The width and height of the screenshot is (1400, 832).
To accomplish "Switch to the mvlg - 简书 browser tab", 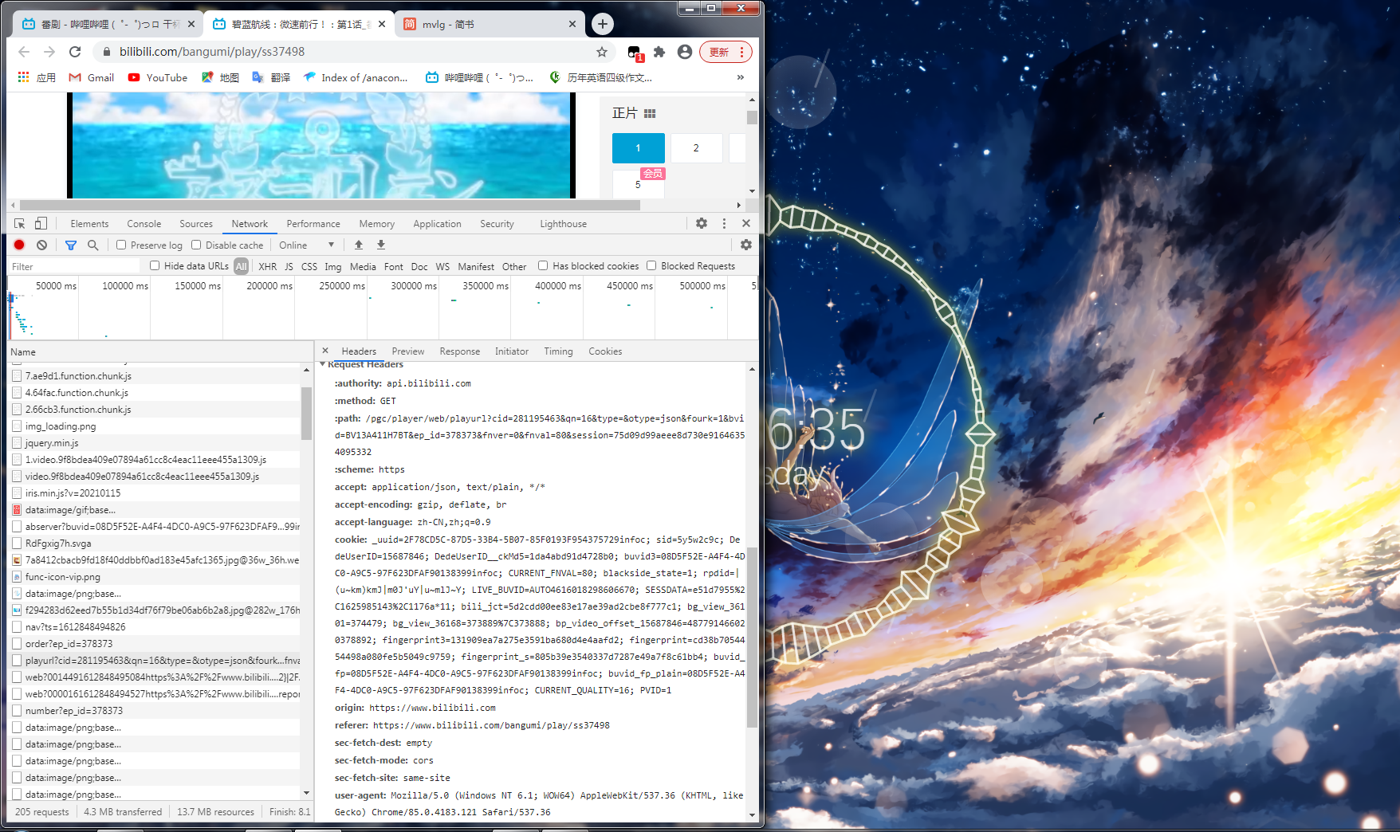I will click(x=488, y=24).
